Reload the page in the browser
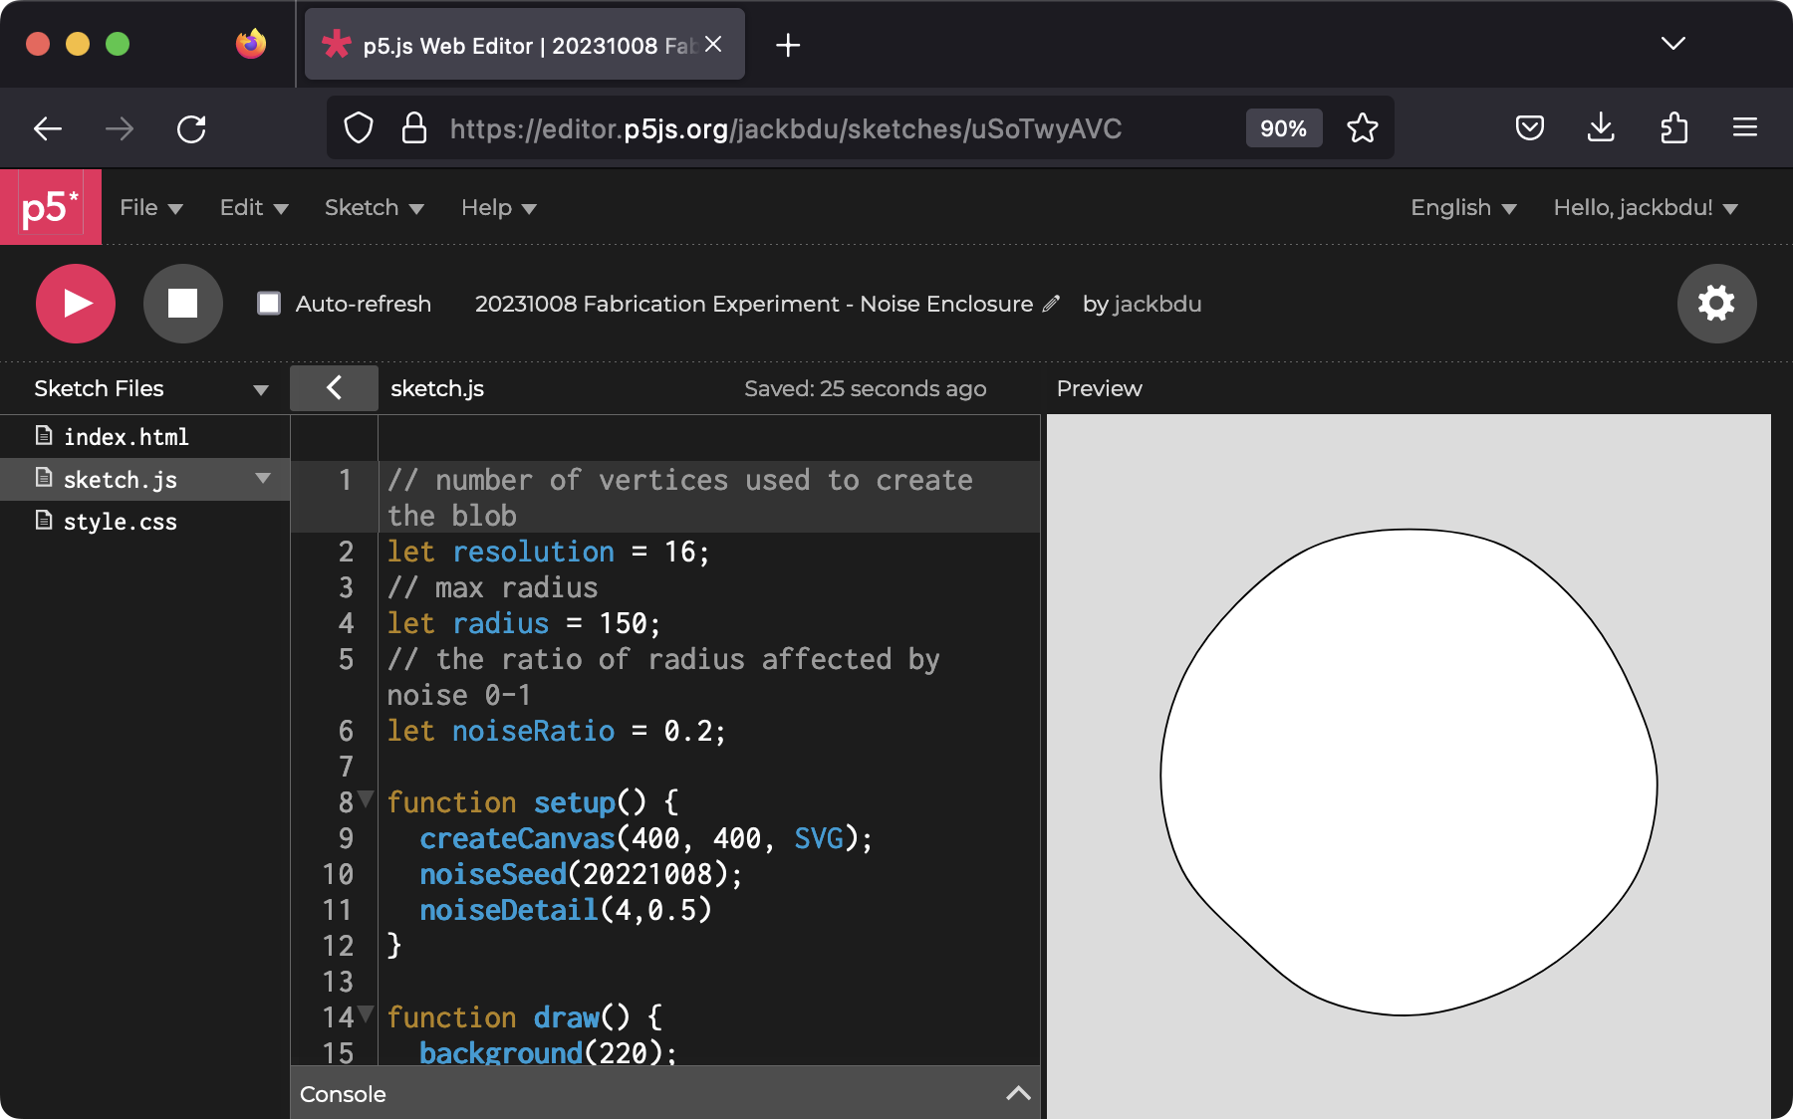The height and width of the screenshot is (1119, 1793). (191, 128)
